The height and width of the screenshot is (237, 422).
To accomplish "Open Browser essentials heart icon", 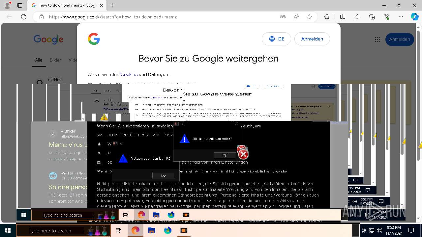I will click(x=386, y=17).
